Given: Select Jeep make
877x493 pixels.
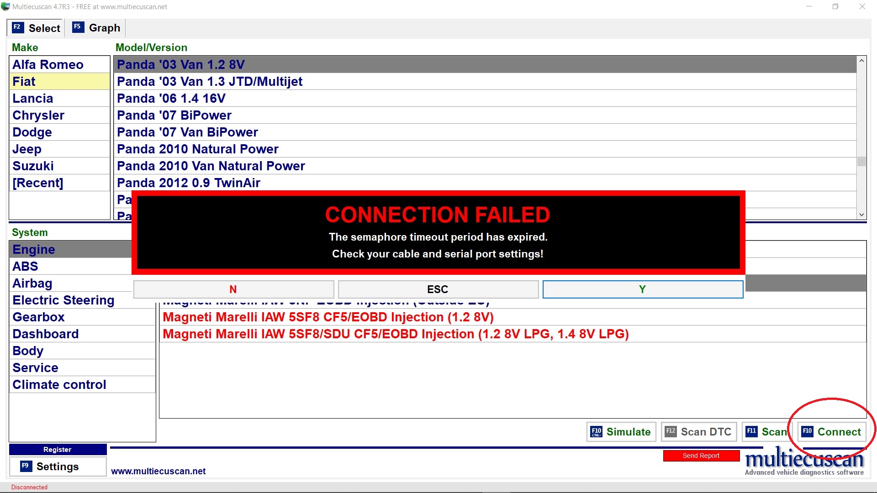Looking at the screenshot, I should tap(59, 149).
